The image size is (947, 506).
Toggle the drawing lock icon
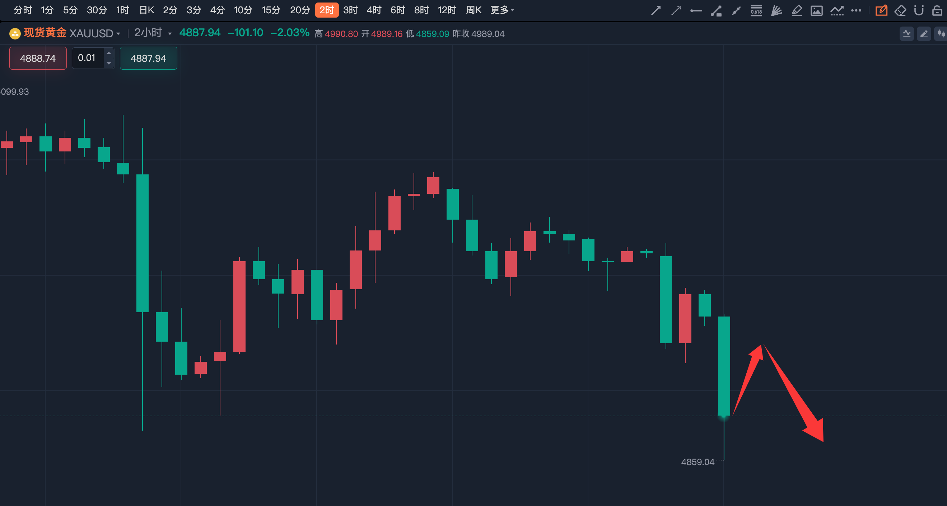tap(937, 10)
